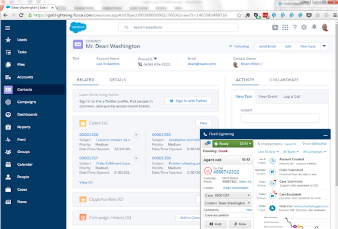Click the Send Email button
Viewport: 338px width, 229px height.
268,46
